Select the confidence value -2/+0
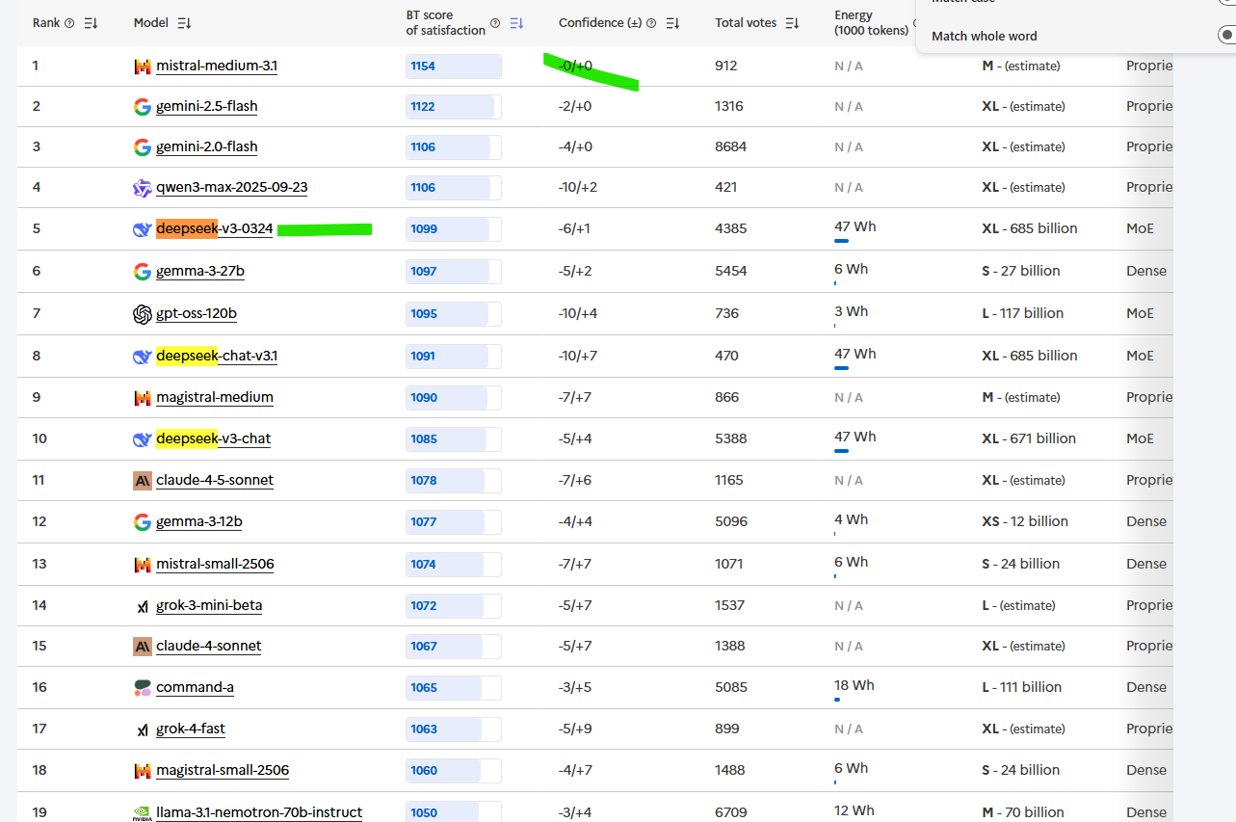The image size is (1236, 822). tap(575, 107)
